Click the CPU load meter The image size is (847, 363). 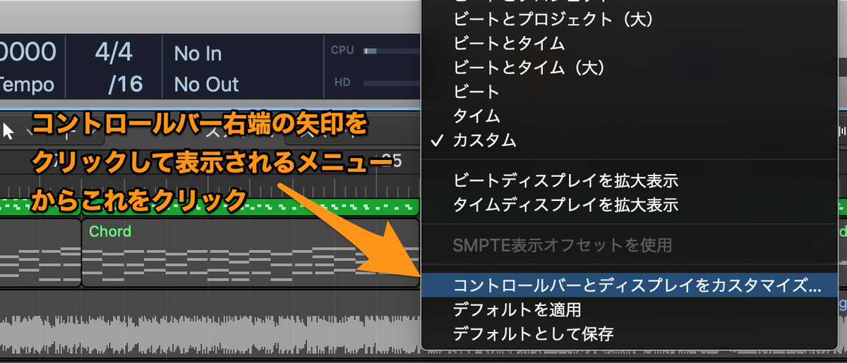(392, 51)
